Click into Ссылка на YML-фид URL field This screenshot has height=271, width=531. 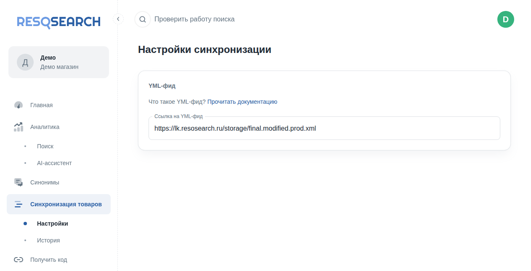click(x=324, y=128)
